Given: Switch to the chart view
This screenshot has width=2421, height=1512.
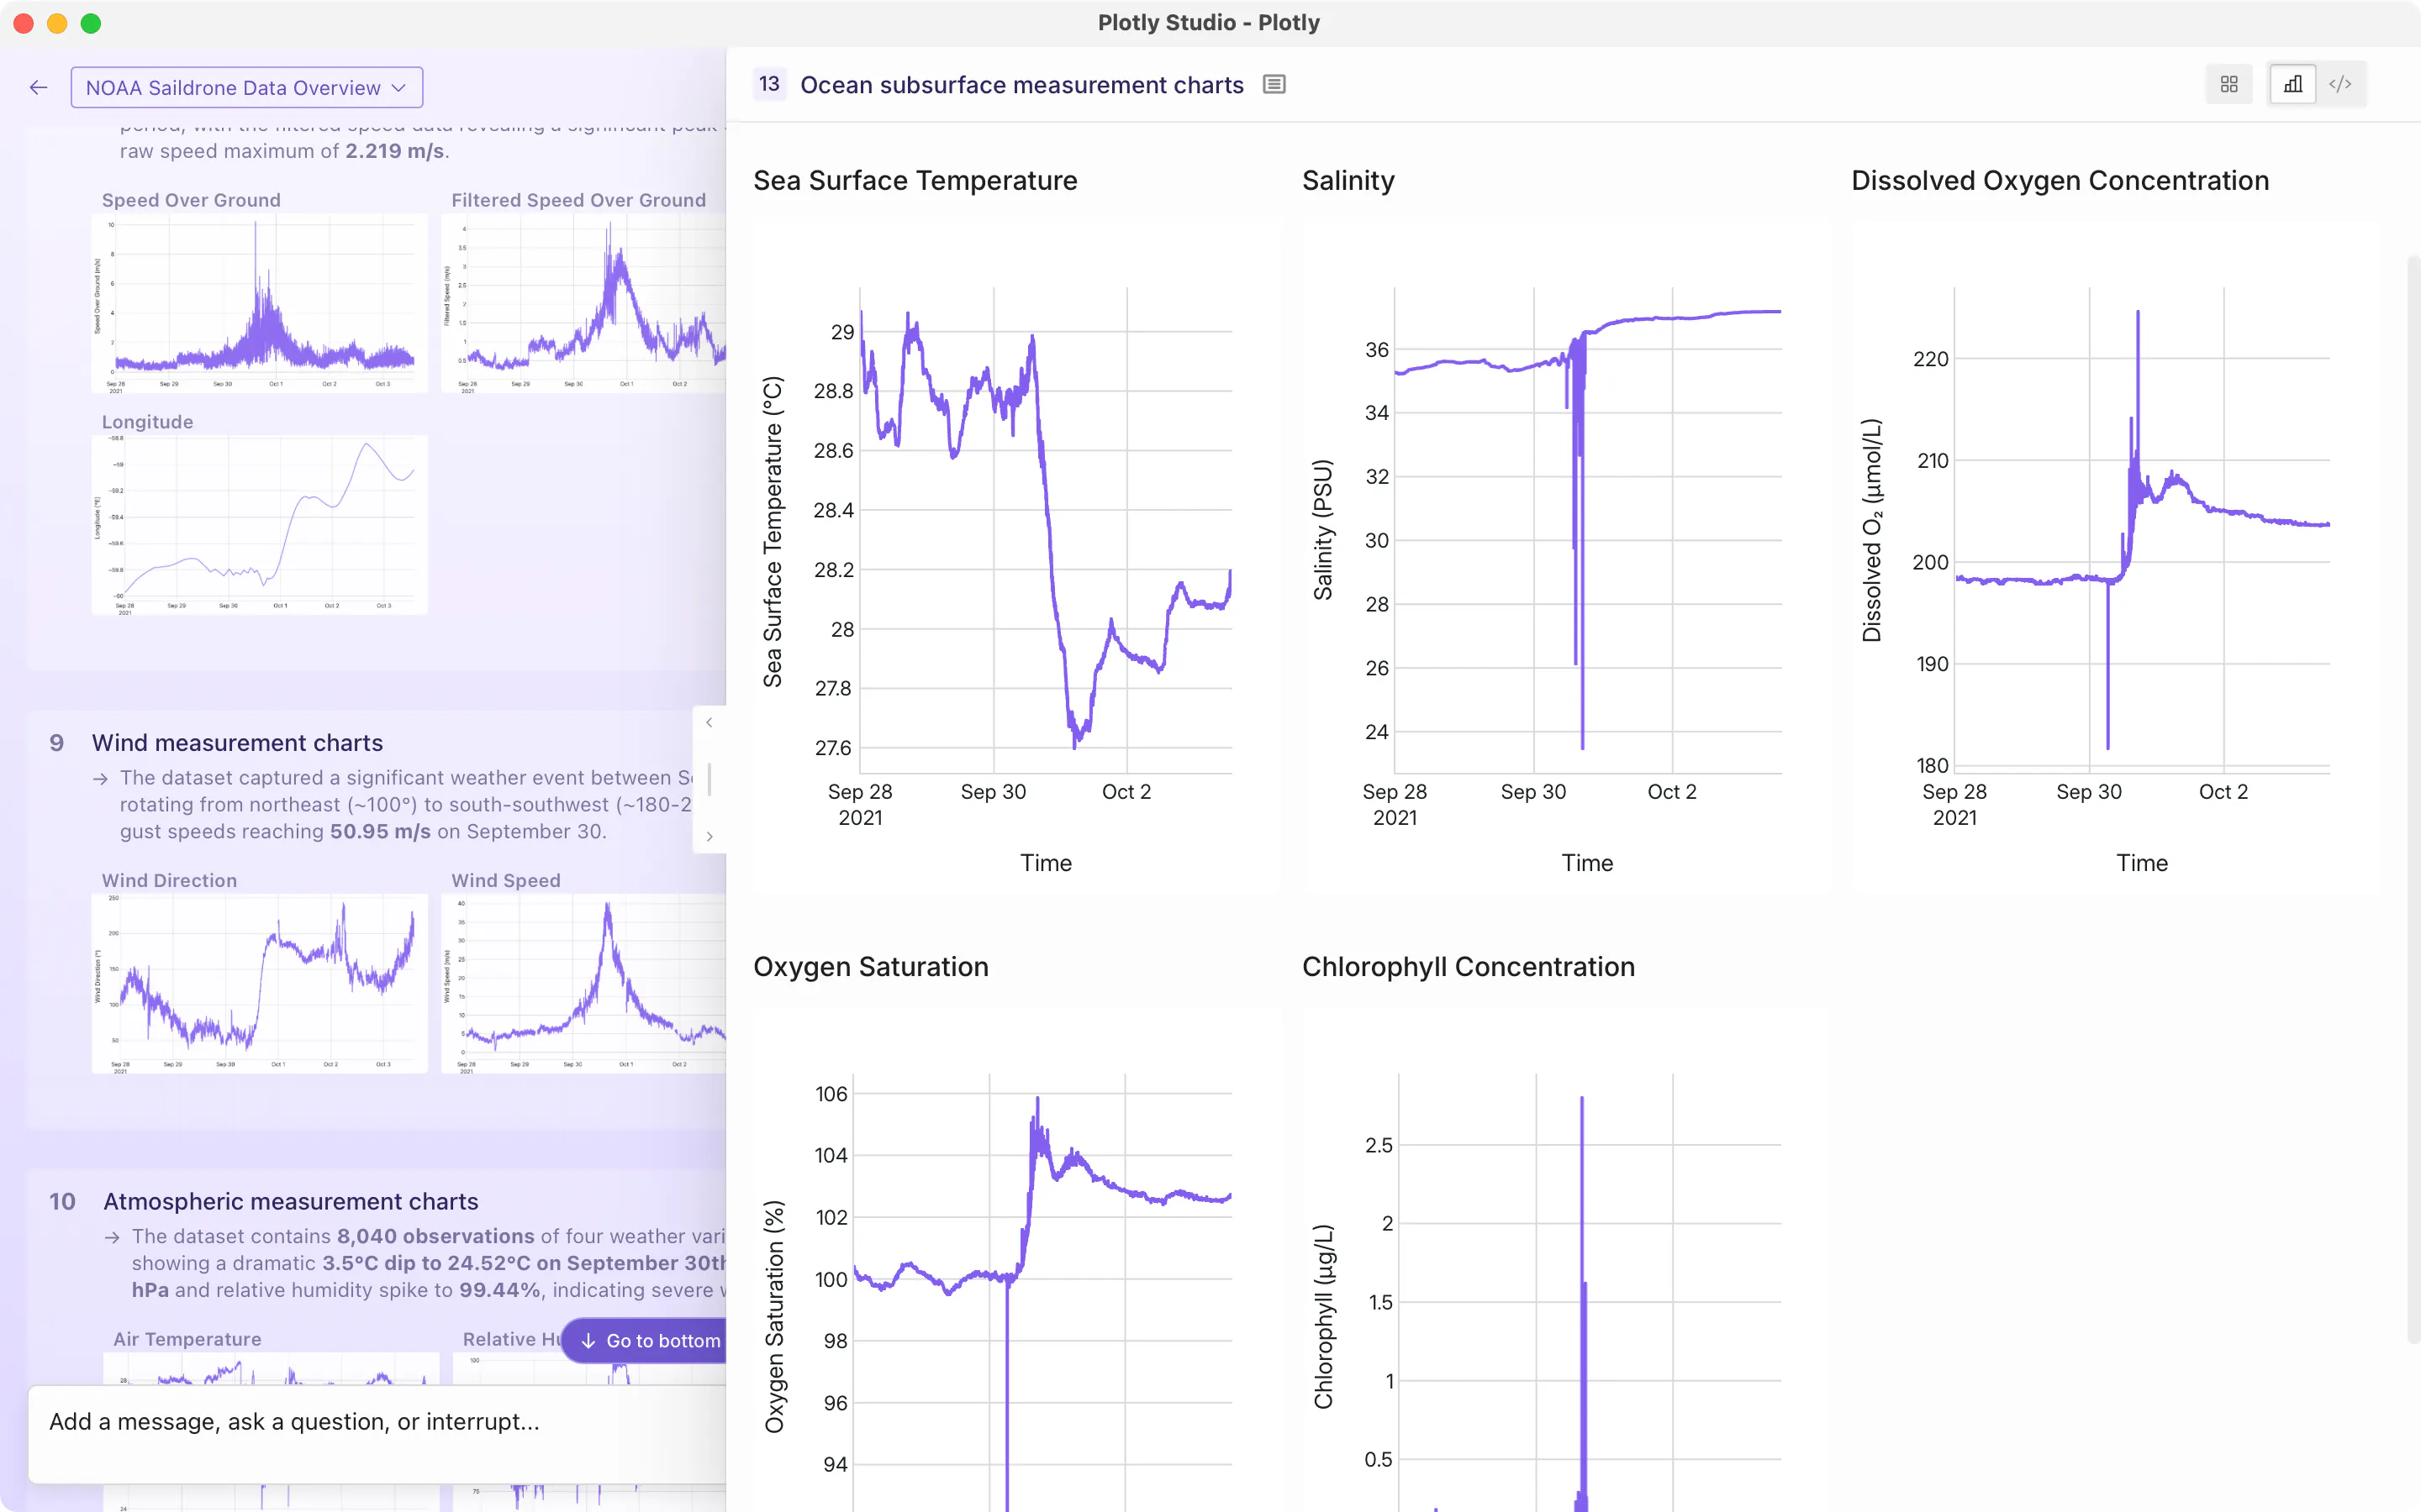Looking at the screenshot, I should 2293,84.
